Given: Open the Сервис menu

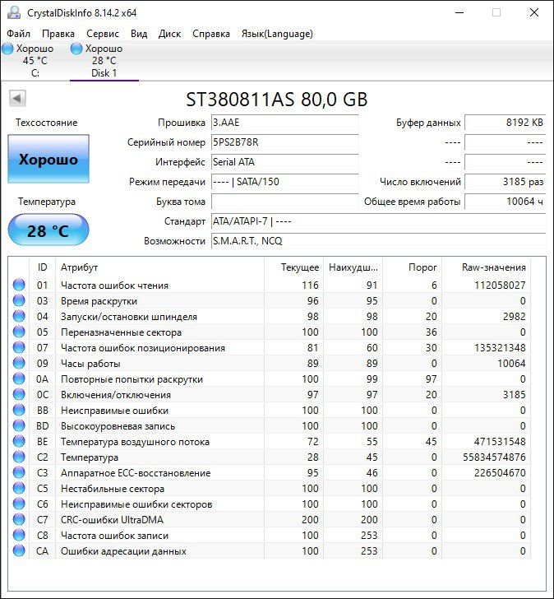Looking at the screenshot, I should pos(103,34).
